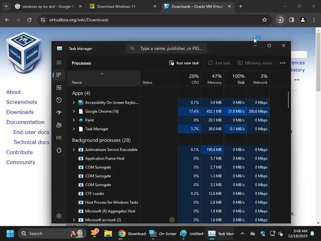
Task: Switch to Download Windows 11 tab
Action: pyautogui.click(x=123, y=6)
